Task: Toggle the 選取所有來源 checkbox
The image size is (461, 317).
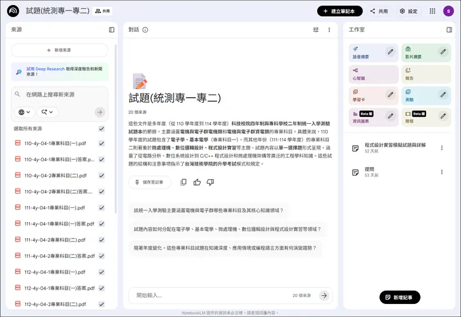Action: click(x=102, y=129)
